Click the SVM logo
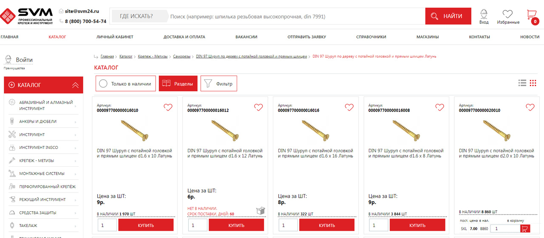The width and height of the screenshot is (544, 238). point(26,16)
